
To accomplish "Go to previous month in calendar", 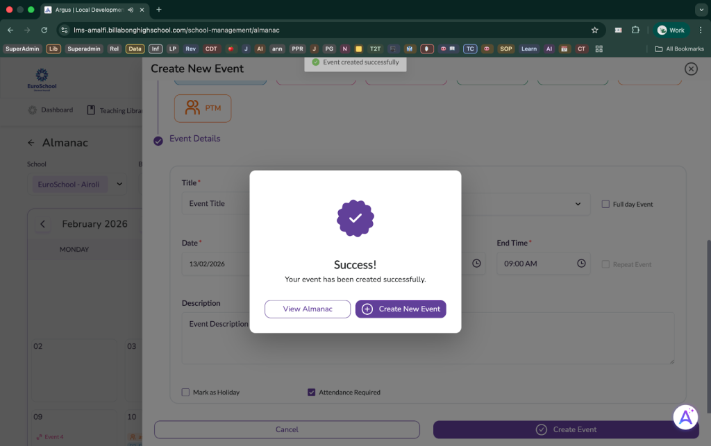I will pos(42,224).
